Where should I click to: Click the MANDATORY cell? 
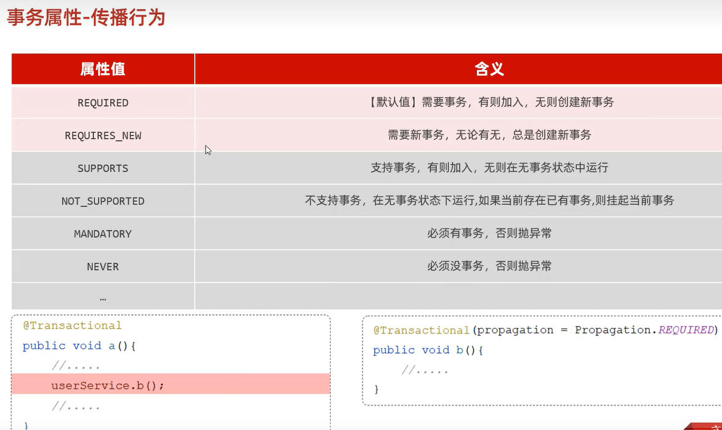103,233
